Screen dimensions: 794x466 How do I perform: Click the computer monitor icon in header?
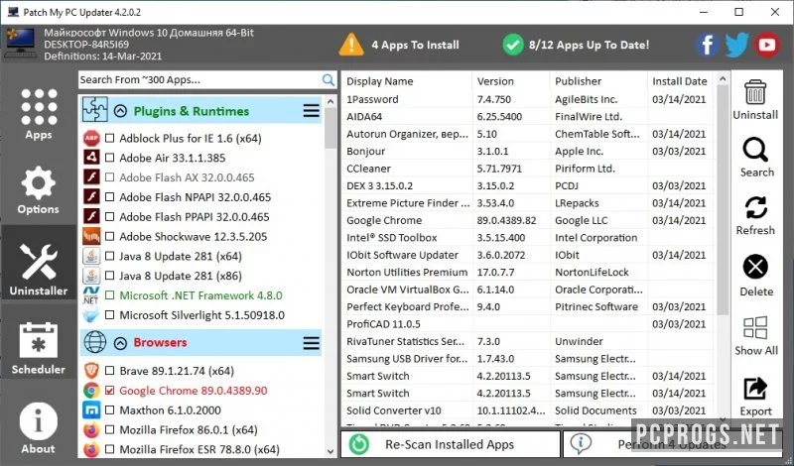(x=21, y=45)
